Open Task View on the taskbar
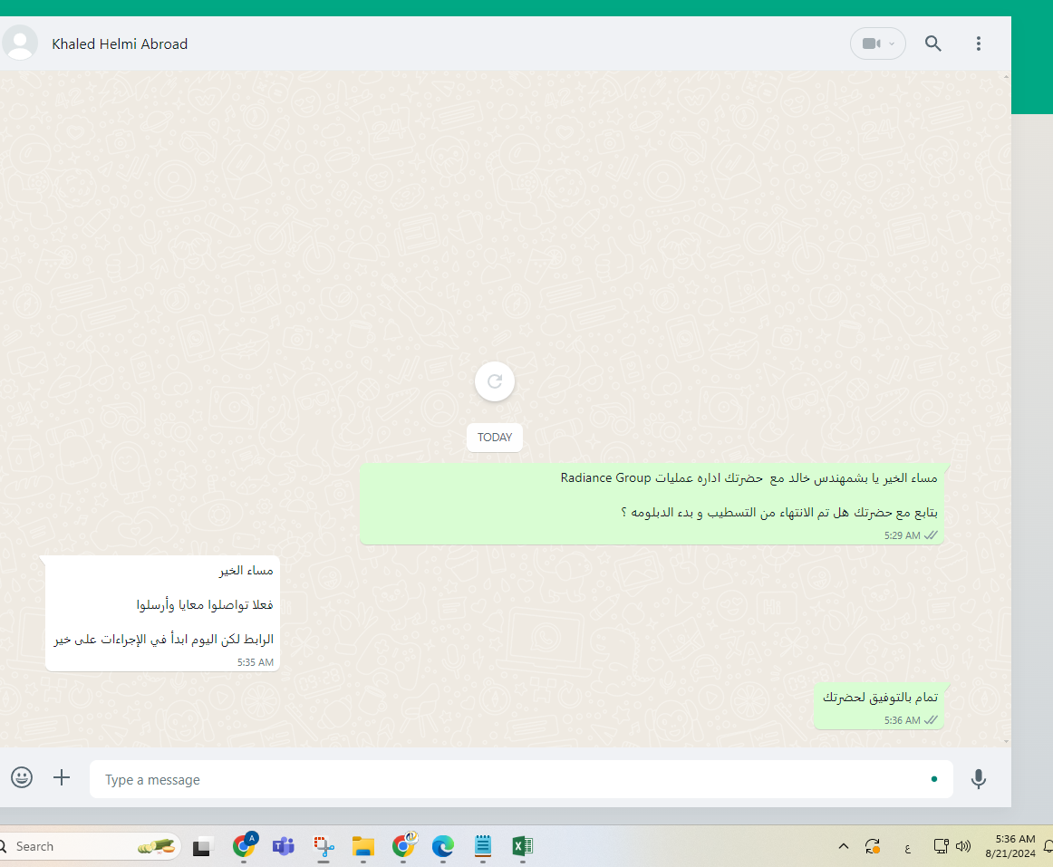 202,847
